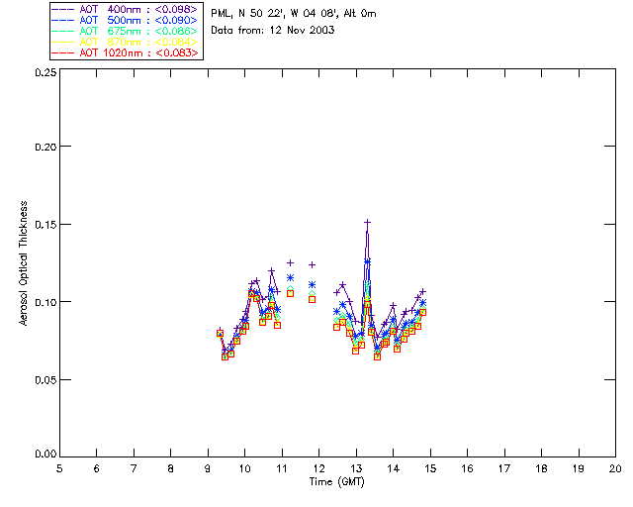
Task: Click the isolated blue asterisk marker near 11.8 hours
Action: [x=312, y=284]
